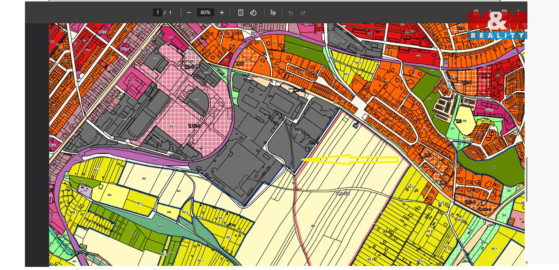The image size is (559, 270).
Task: Activate the draw annotation tool
Action: 273,12
